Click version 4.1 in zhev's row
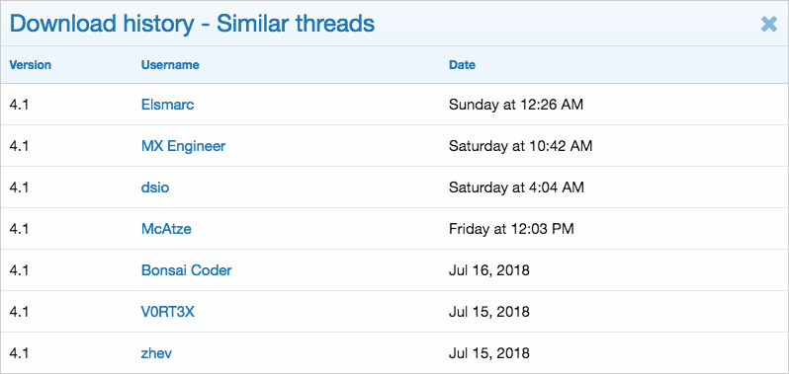The image size is (789, 374). pos(18,353)
